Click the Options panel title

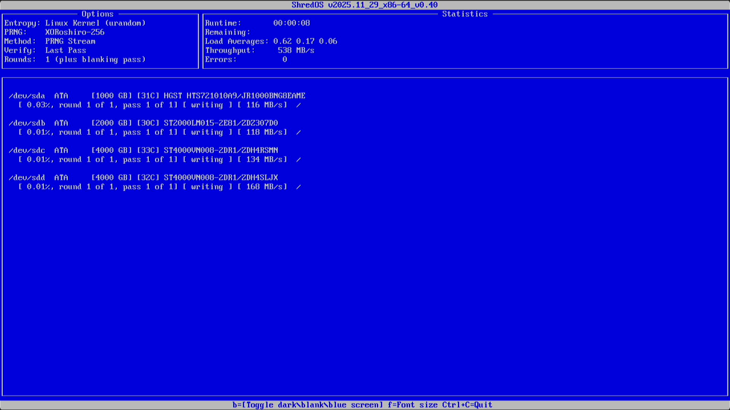pyautogui.click(x=98, y=14)
